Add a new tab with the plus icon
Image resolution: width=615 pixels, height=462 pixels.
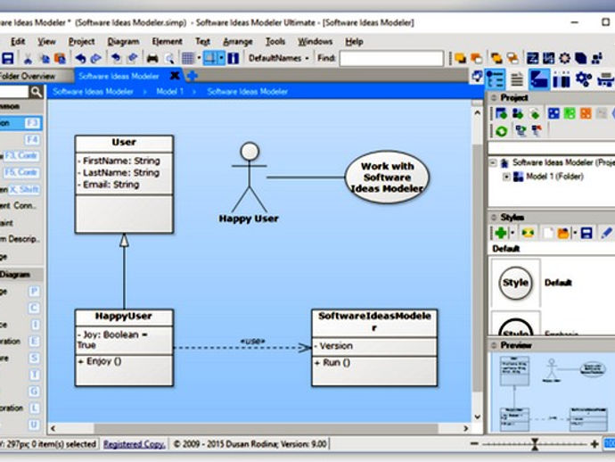192,76
